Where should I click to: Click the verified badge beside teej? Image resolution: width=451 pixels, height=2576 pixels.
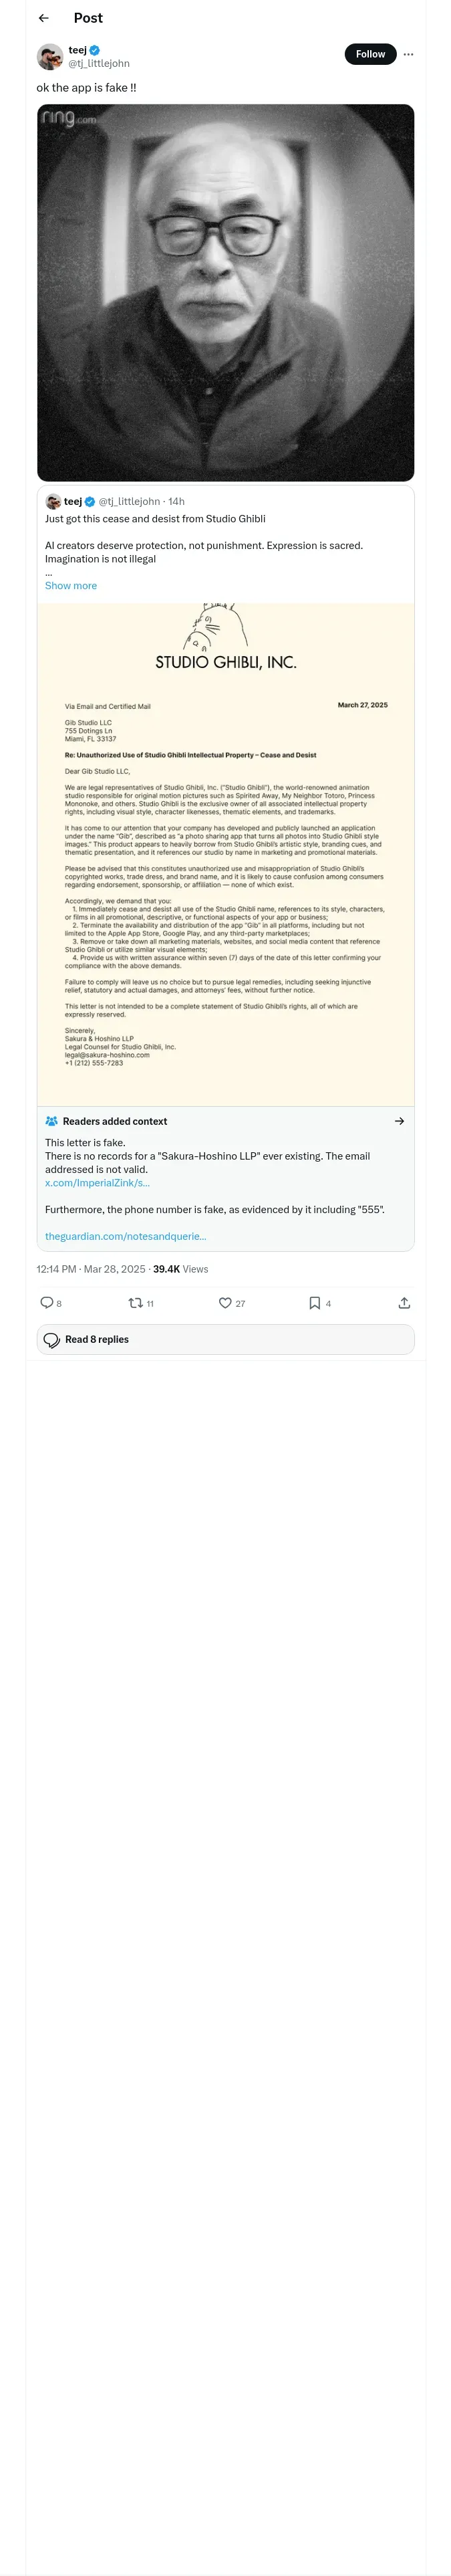tap(94, 50)
